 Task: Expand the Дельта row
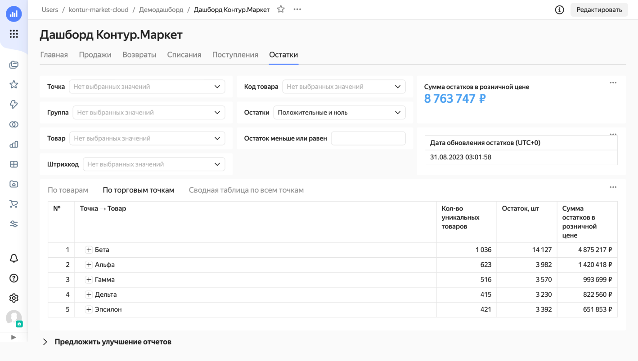(89, 295)
